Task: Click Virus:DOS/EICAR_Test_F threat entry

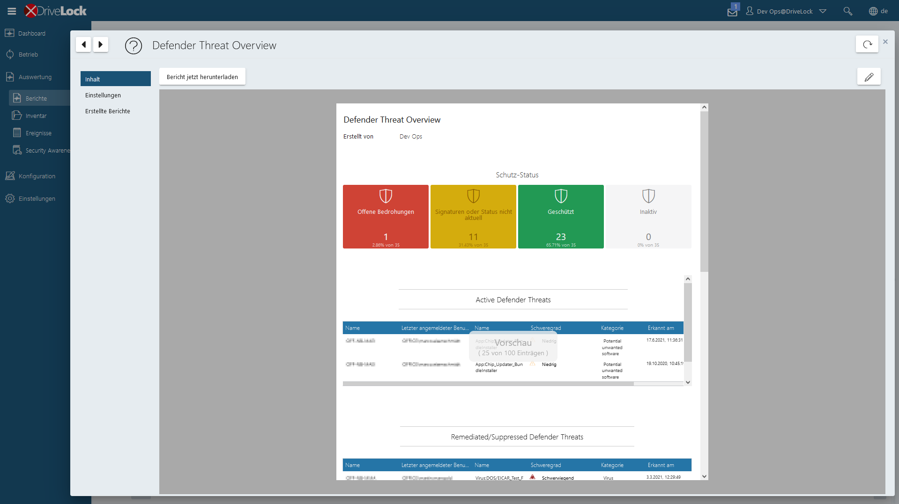Action: 499,478
